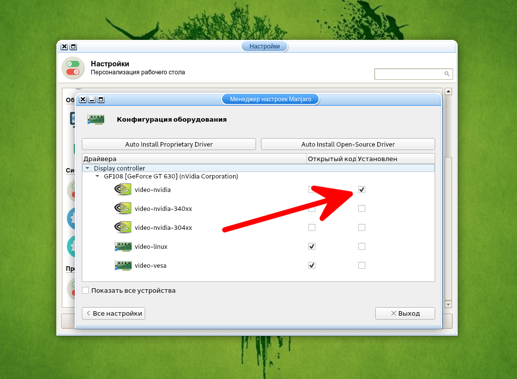Select the video-nvidia-304xx row text
The height and width of the screenshot is (379, 517).
click(163, 227)
